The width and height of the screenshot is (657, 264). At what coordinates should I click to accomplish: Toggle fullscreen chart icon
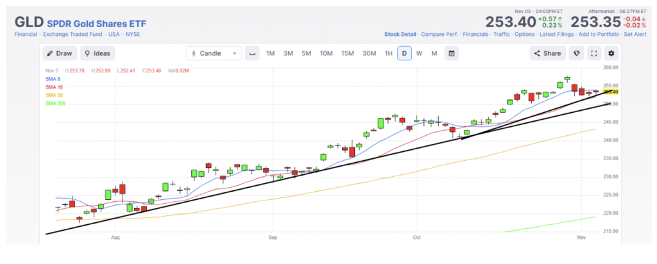(x=593, y=53)
